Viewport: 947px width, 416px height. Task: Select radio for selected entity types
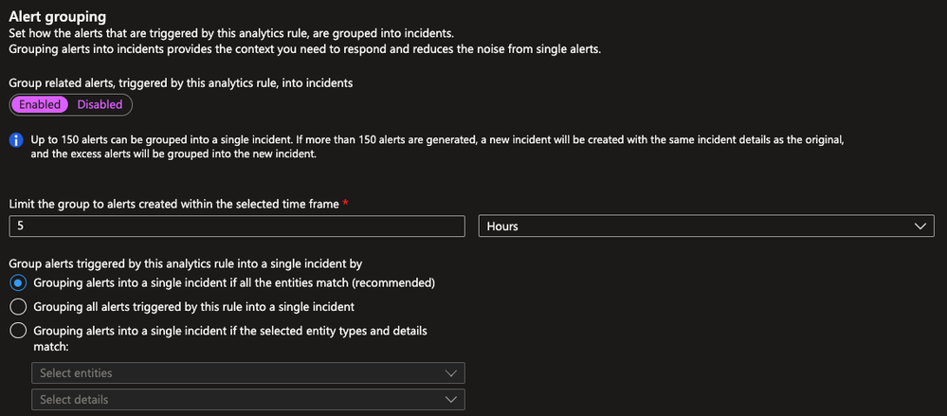[17, 331]
